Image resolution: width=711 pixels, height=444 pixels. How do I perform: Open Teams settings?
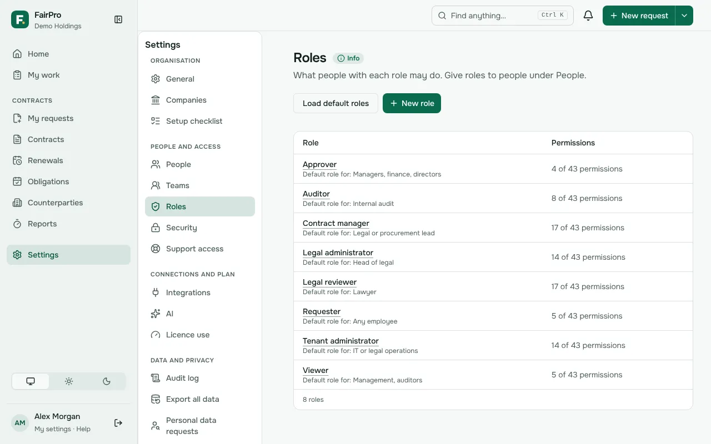coord(200,185)
